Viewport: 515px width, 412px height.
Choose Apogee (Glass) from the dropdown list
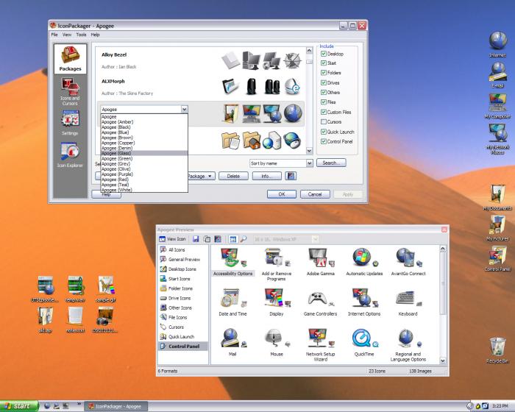[144, 153]
